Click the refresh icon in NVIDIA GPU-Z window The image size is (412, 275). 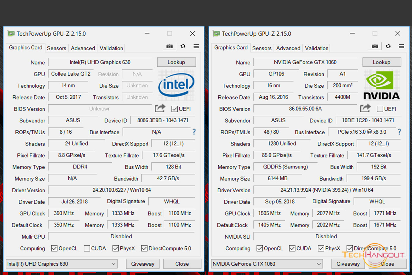tap(388, 46)
